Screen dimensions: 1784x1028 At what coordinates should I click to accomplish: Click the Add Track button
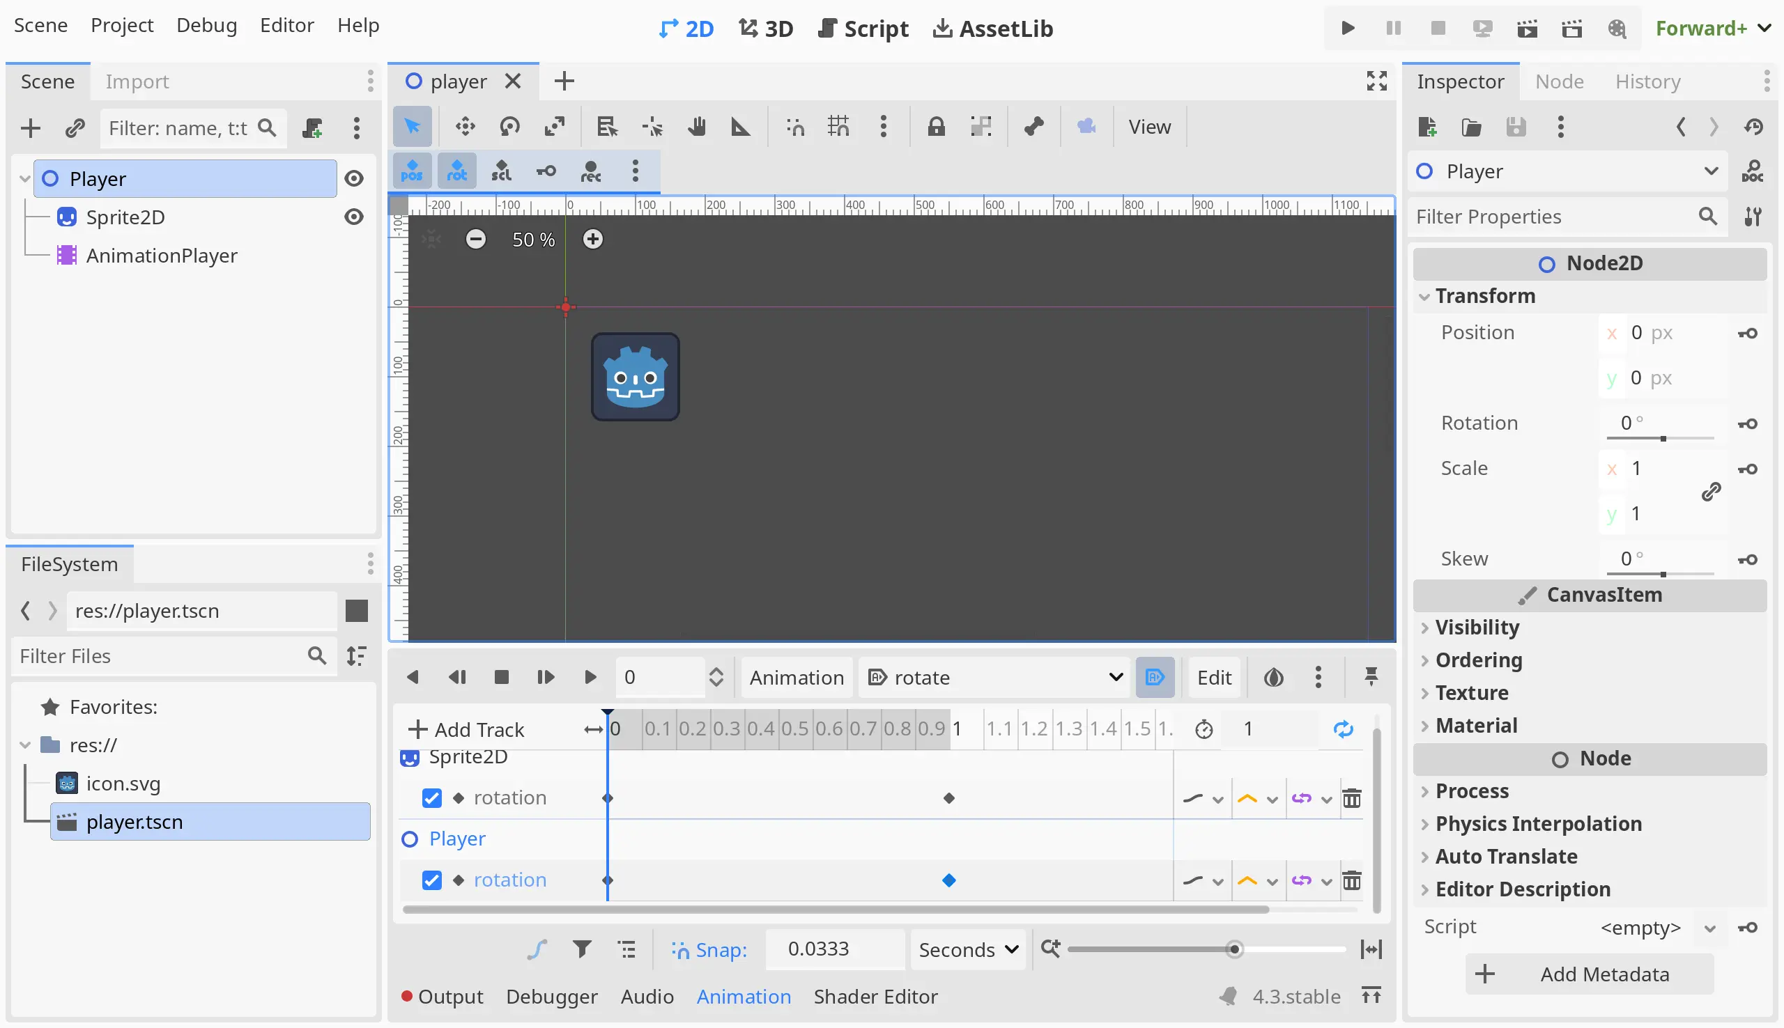point(466,729)
